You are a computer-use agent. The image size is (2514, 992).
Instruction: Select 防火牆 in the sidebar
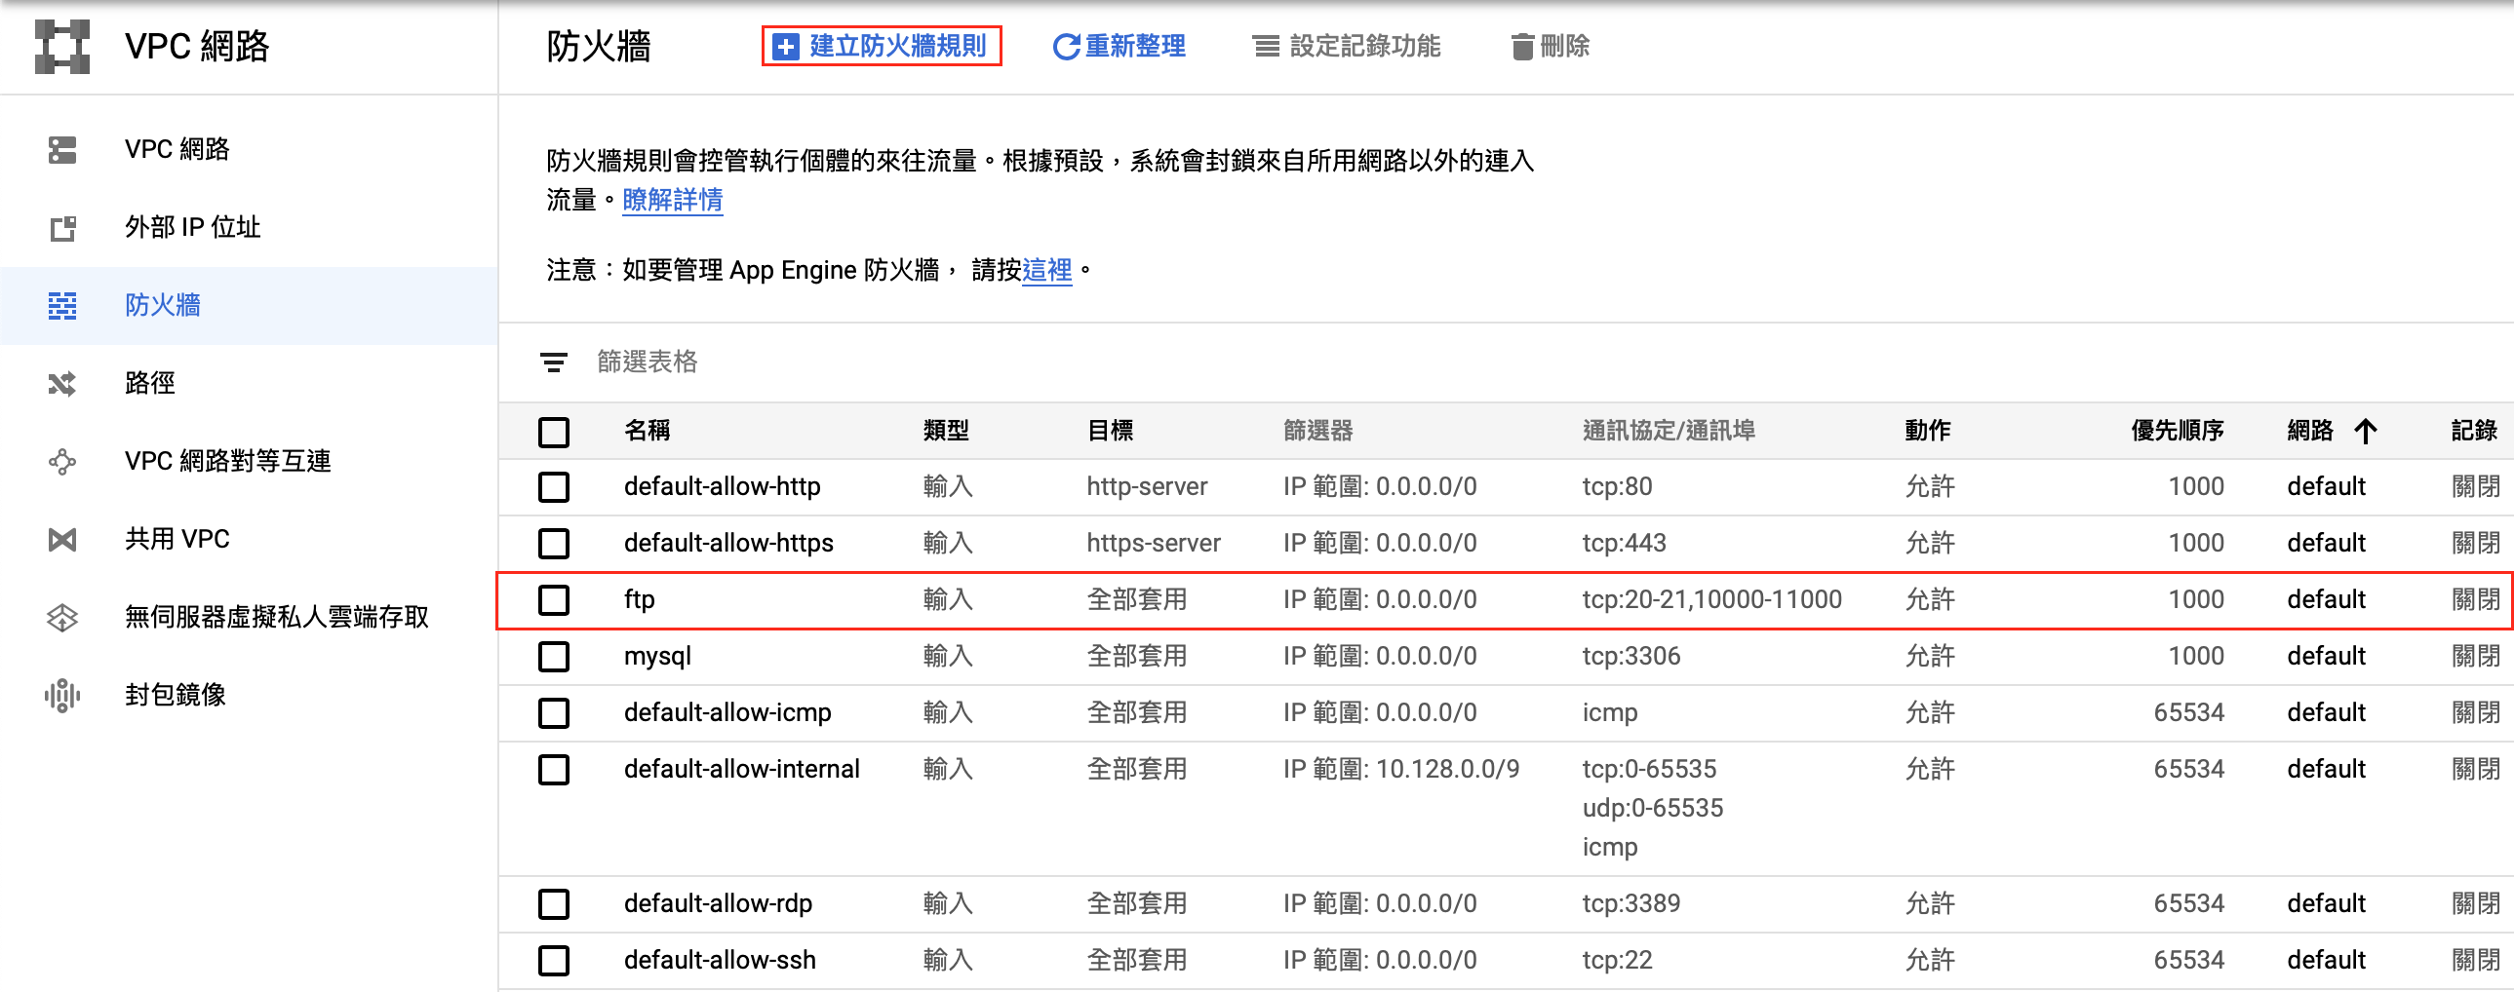(x=249, y=305)
